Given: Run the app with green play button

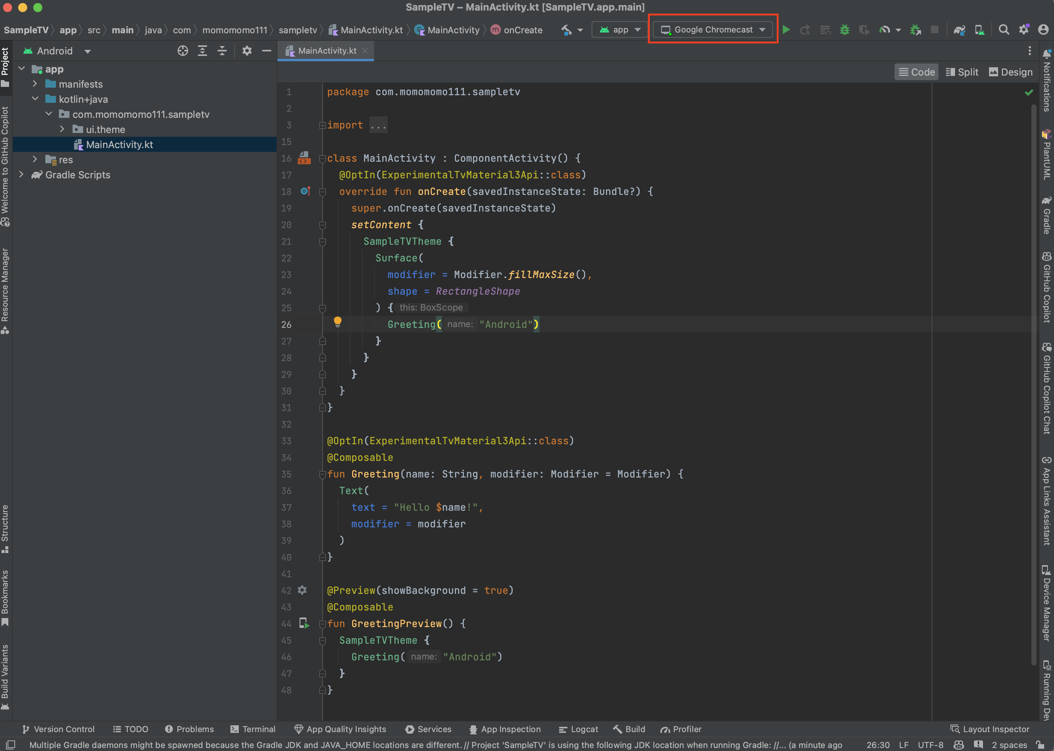Looking at the screenshot, I should pos(786,29).
